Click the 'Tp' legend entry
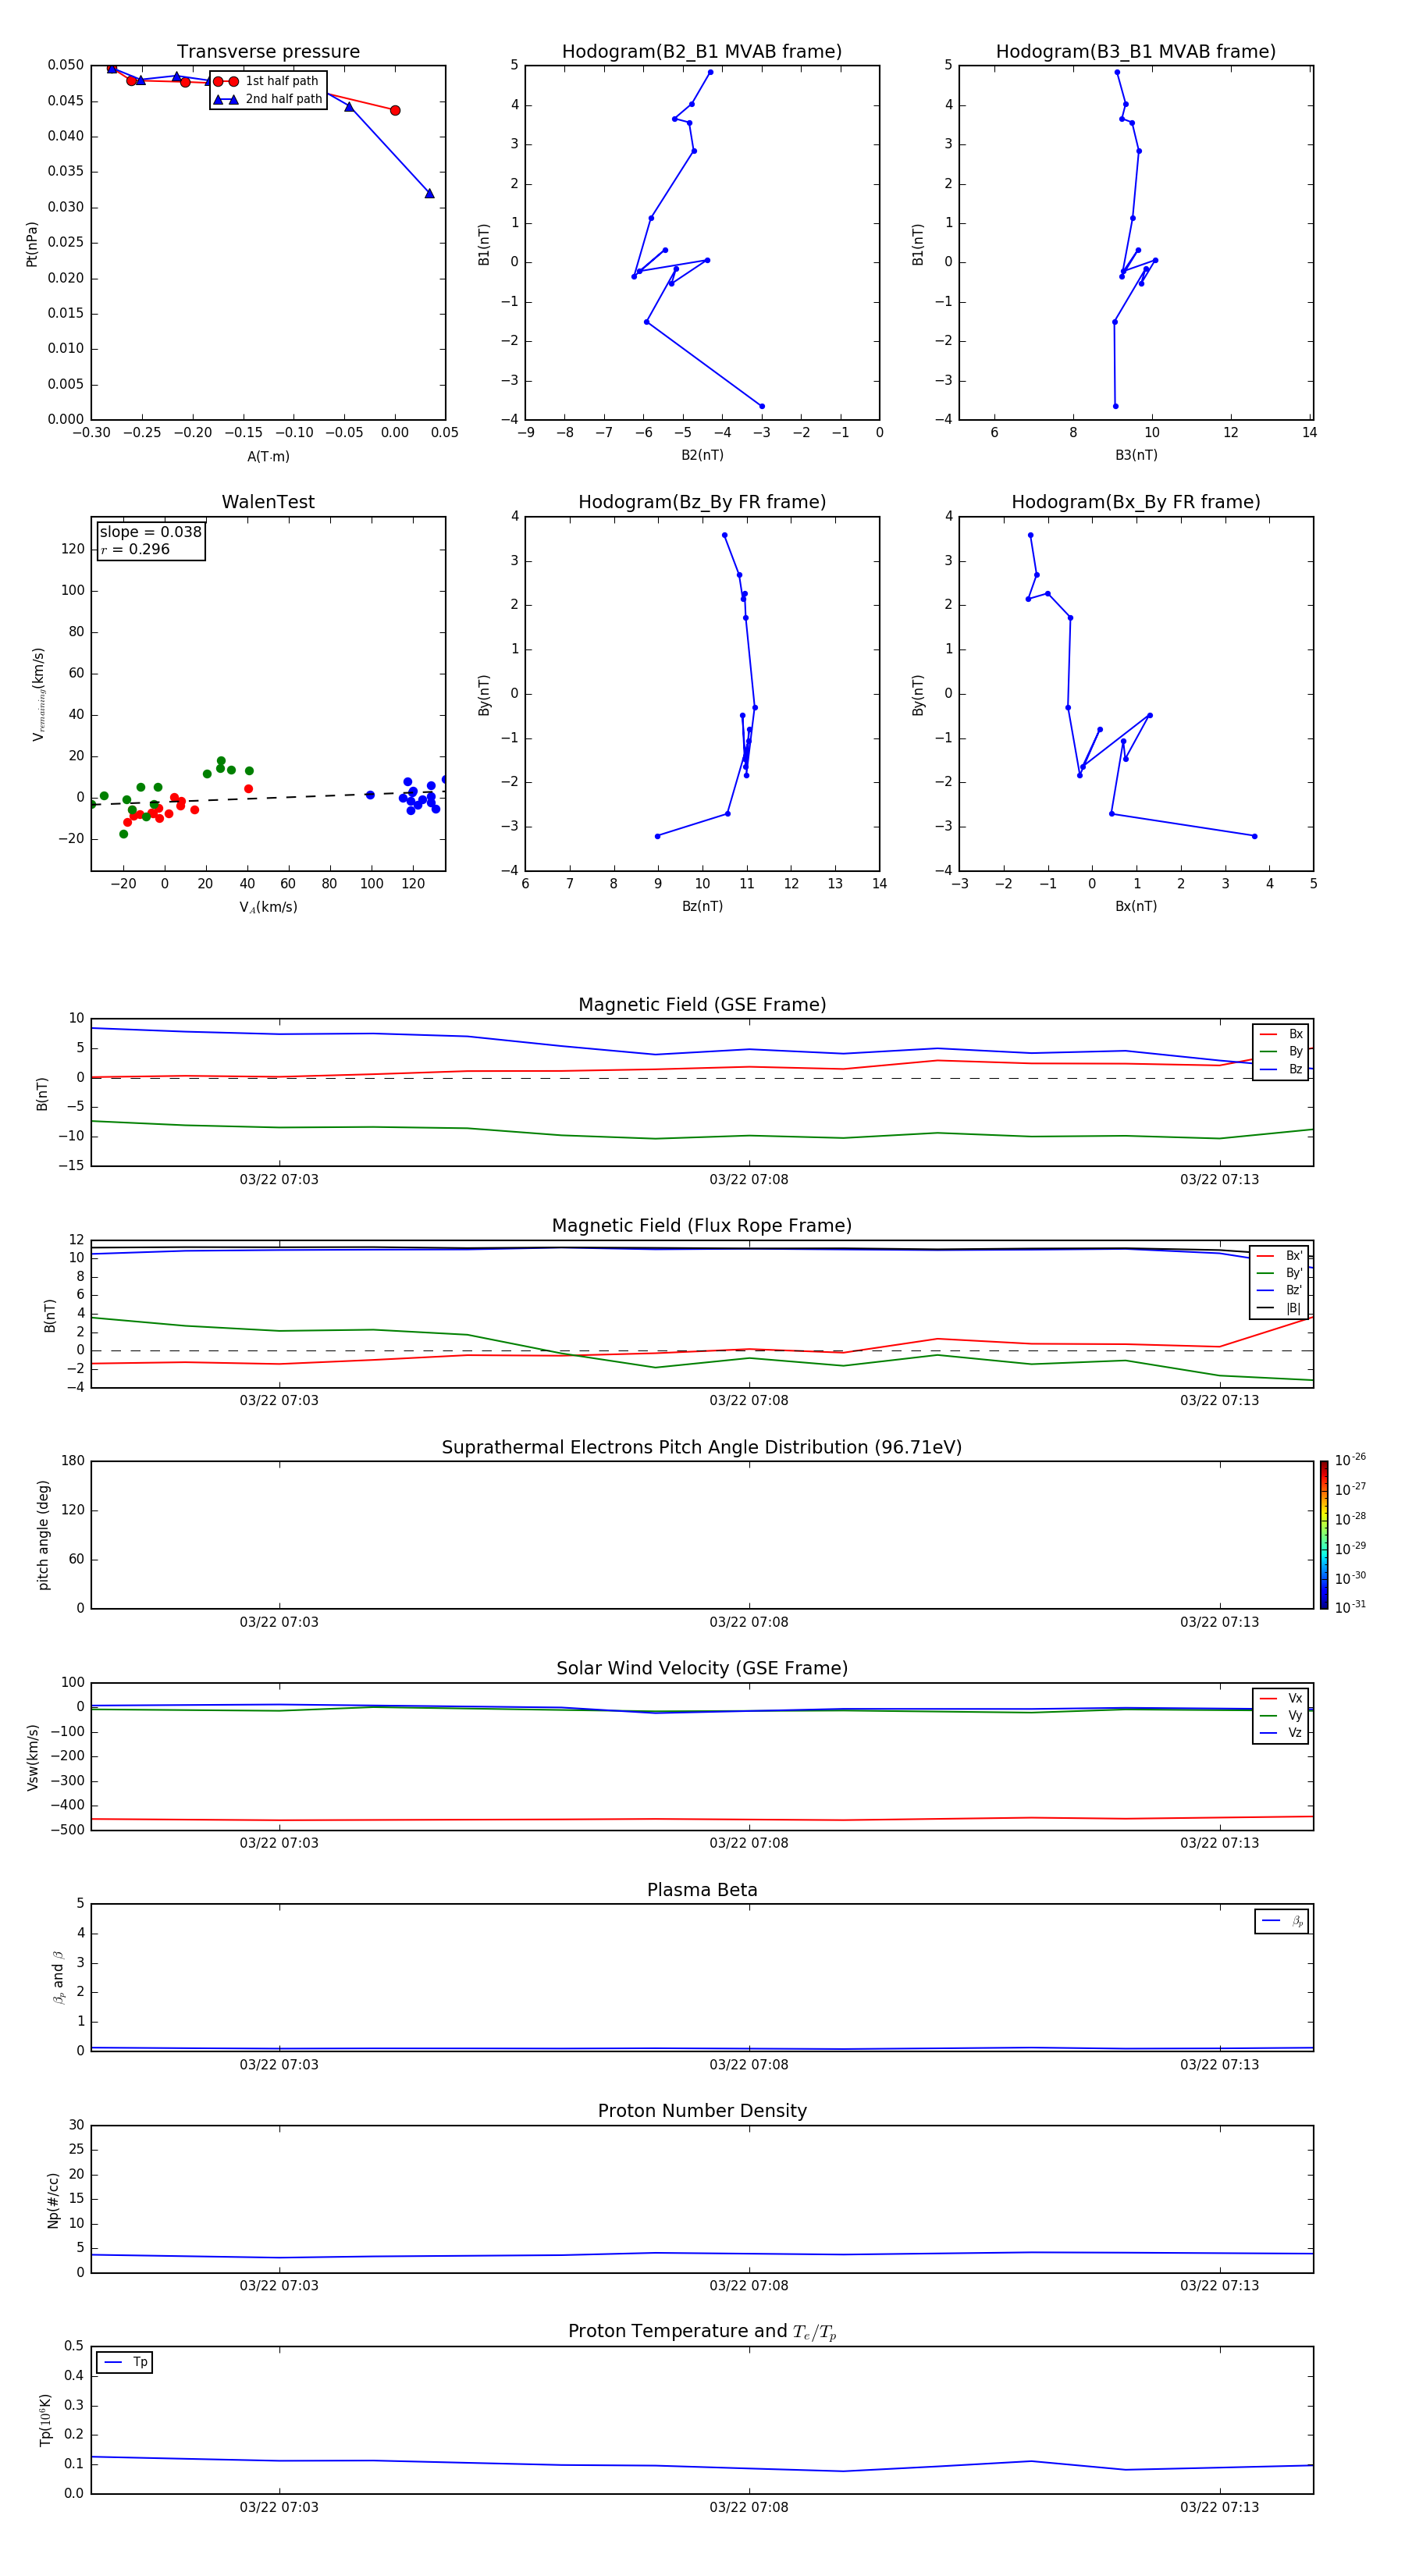Viewport: 1405px width, 2576px height. [x=125, y=2362]
